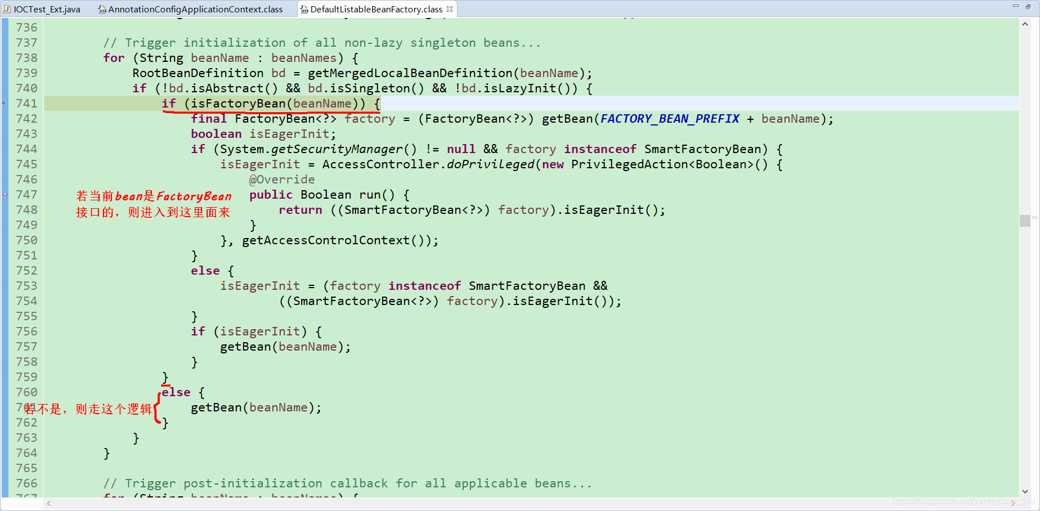
Task: Click class file icon on AnnotationConfigApplicationContext tab
Action: coord(102,9)
